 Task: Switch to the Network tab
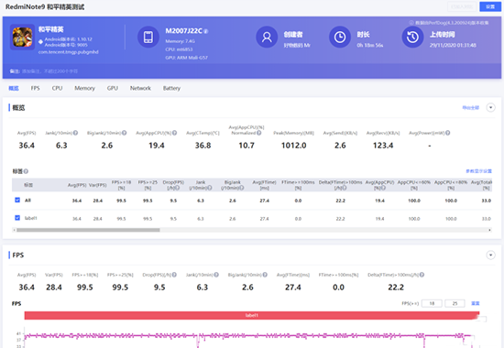[x=140, y=88]
